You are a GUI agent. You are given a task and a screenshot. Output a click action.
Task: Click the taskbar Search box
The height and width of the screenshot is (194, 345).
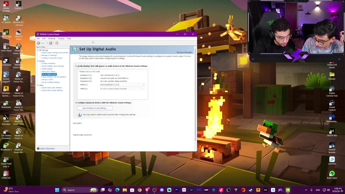click(x=80, y=190)
